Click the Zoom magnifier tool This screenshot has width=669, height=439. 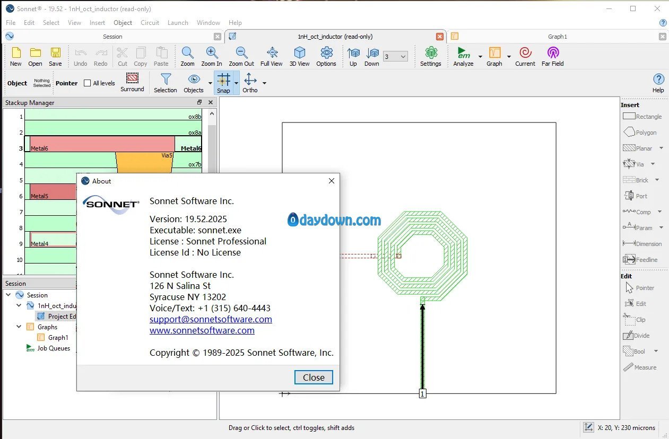(187, 56)
